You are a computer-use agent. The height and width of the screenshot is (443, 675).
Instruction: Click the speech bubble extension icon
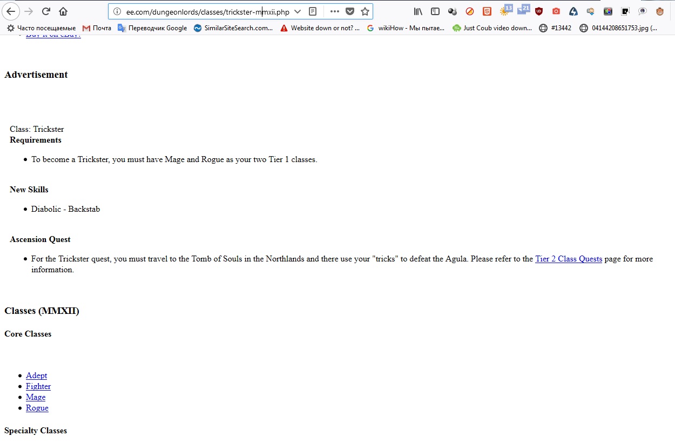(x=643, y=11)
